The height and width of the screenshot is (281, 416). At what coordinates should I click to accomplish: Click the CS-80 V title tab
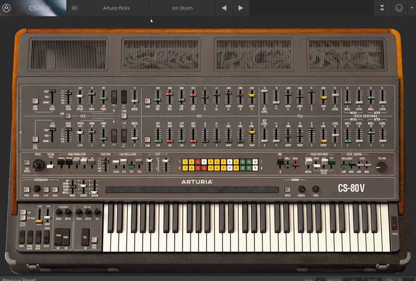[39, 8]
